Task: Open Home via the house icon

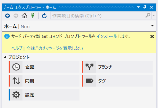Action: 24,16
